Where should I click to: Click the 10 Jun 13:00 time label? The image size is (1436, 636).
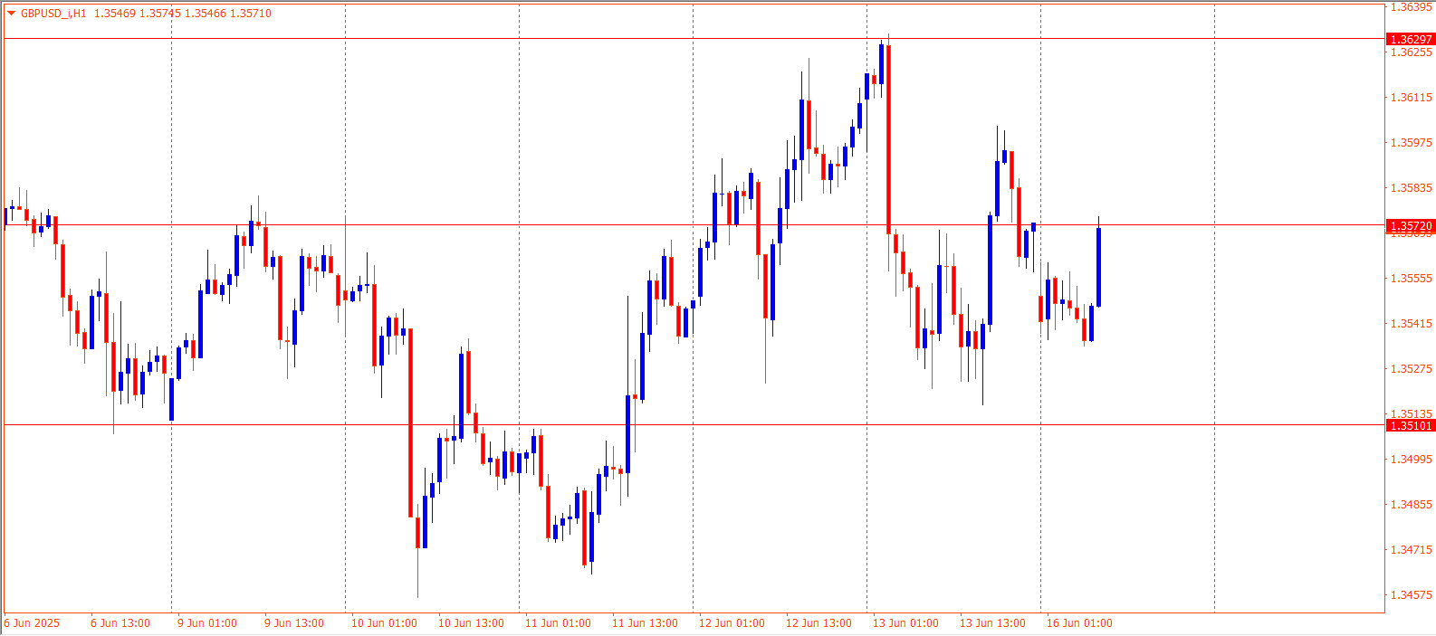[x=471, y=623]
